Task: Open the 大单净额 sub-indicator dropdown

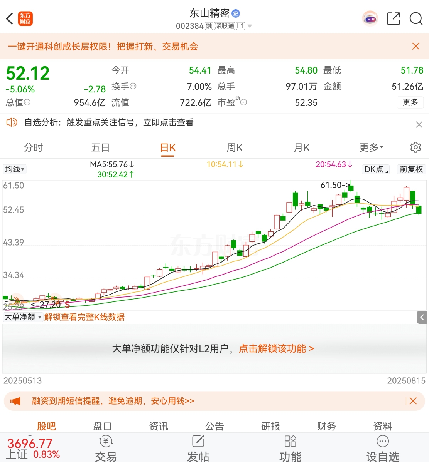Action: 23,317
